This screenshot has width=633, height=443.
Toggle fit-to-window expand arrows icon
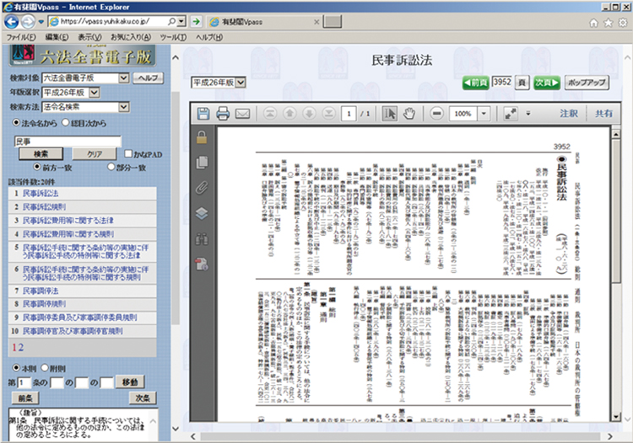[511, 114]
